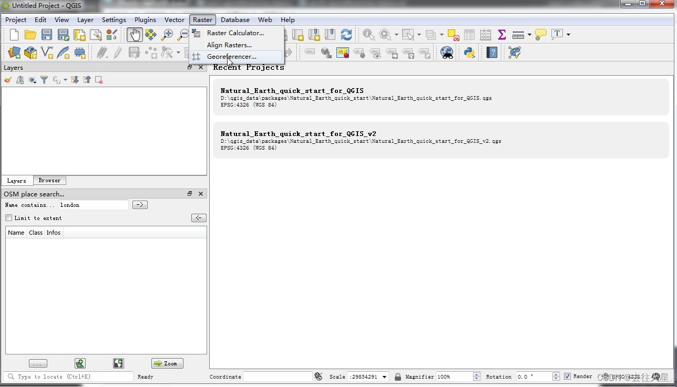Open the Data Source Manager icon
Screen dimensions: 677x387
[14, 53]
